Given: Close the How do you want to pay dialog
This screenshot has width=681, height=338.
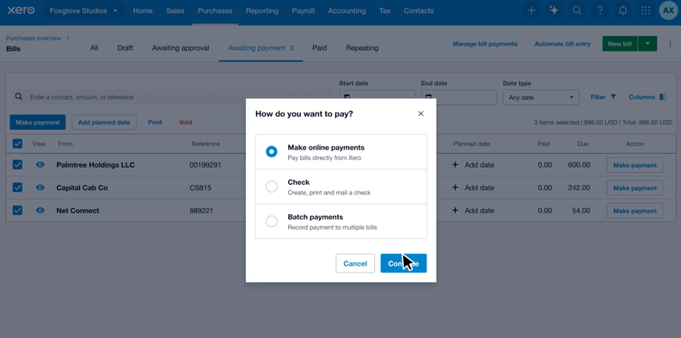Looking at the screenshot, I should [420, 114].
